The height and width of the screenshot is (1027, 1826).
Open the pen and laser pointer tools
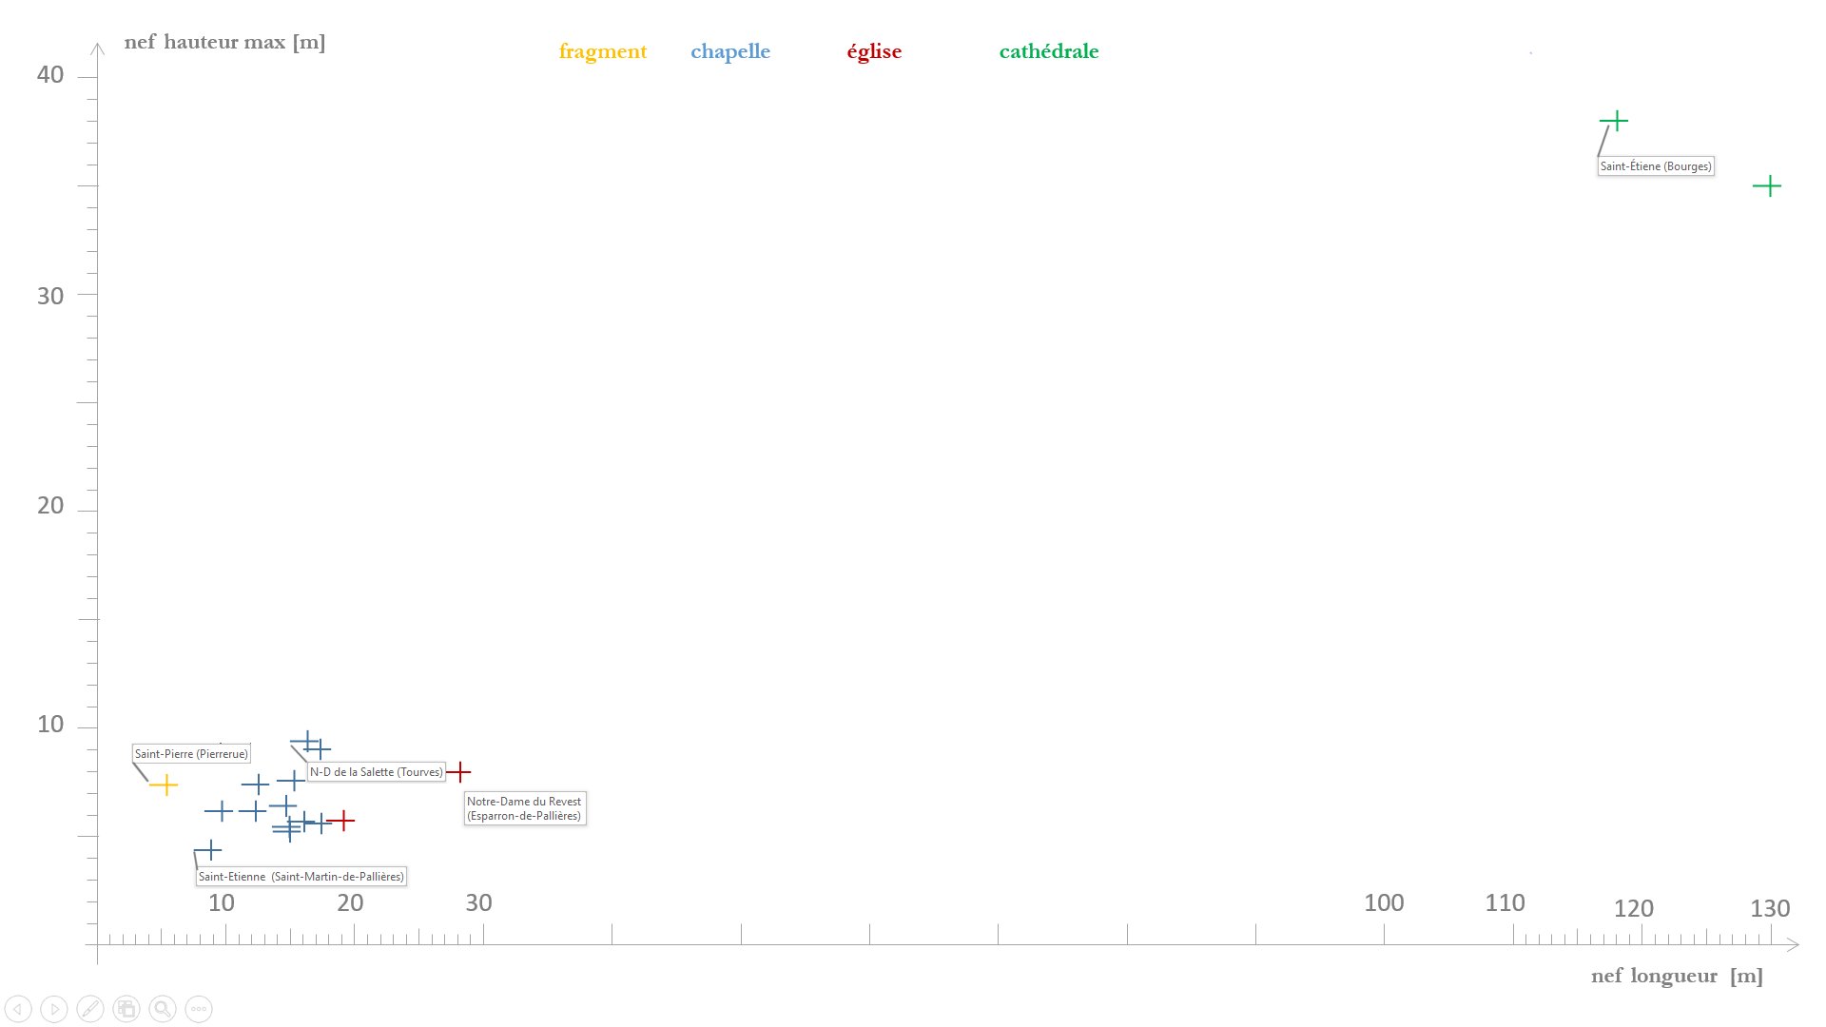90,1009
